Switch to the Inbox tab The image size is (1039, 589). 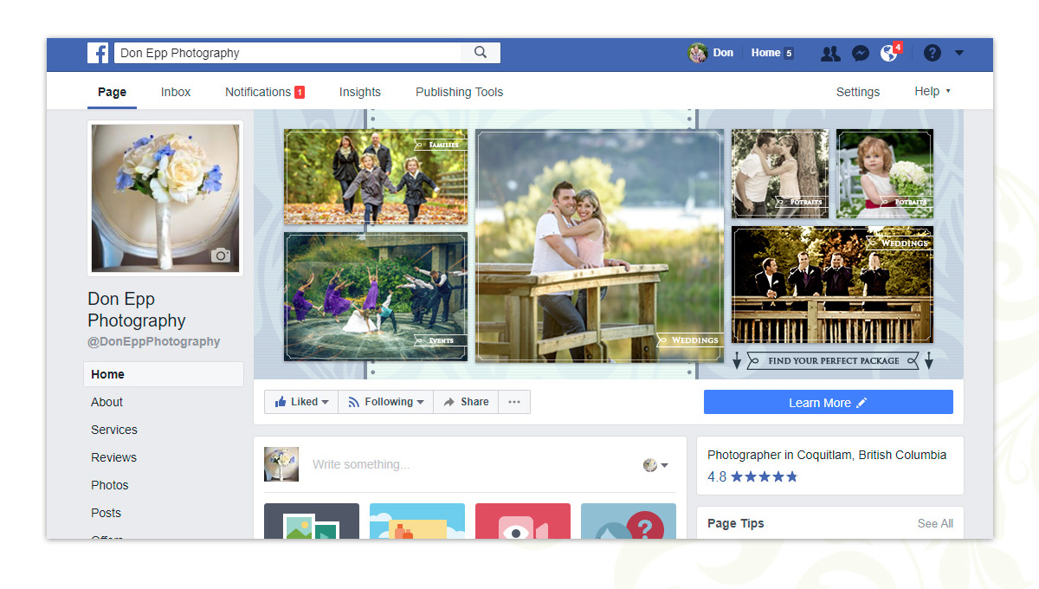(176, 91)
